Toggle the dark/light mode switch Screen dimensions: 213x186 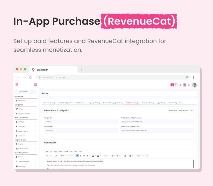[174, 85]
